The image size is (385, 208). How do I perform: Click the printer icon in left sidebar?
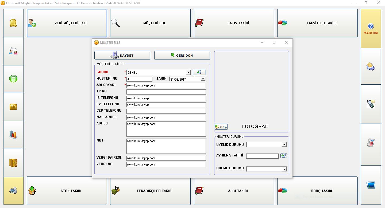[x=13, y=191]
